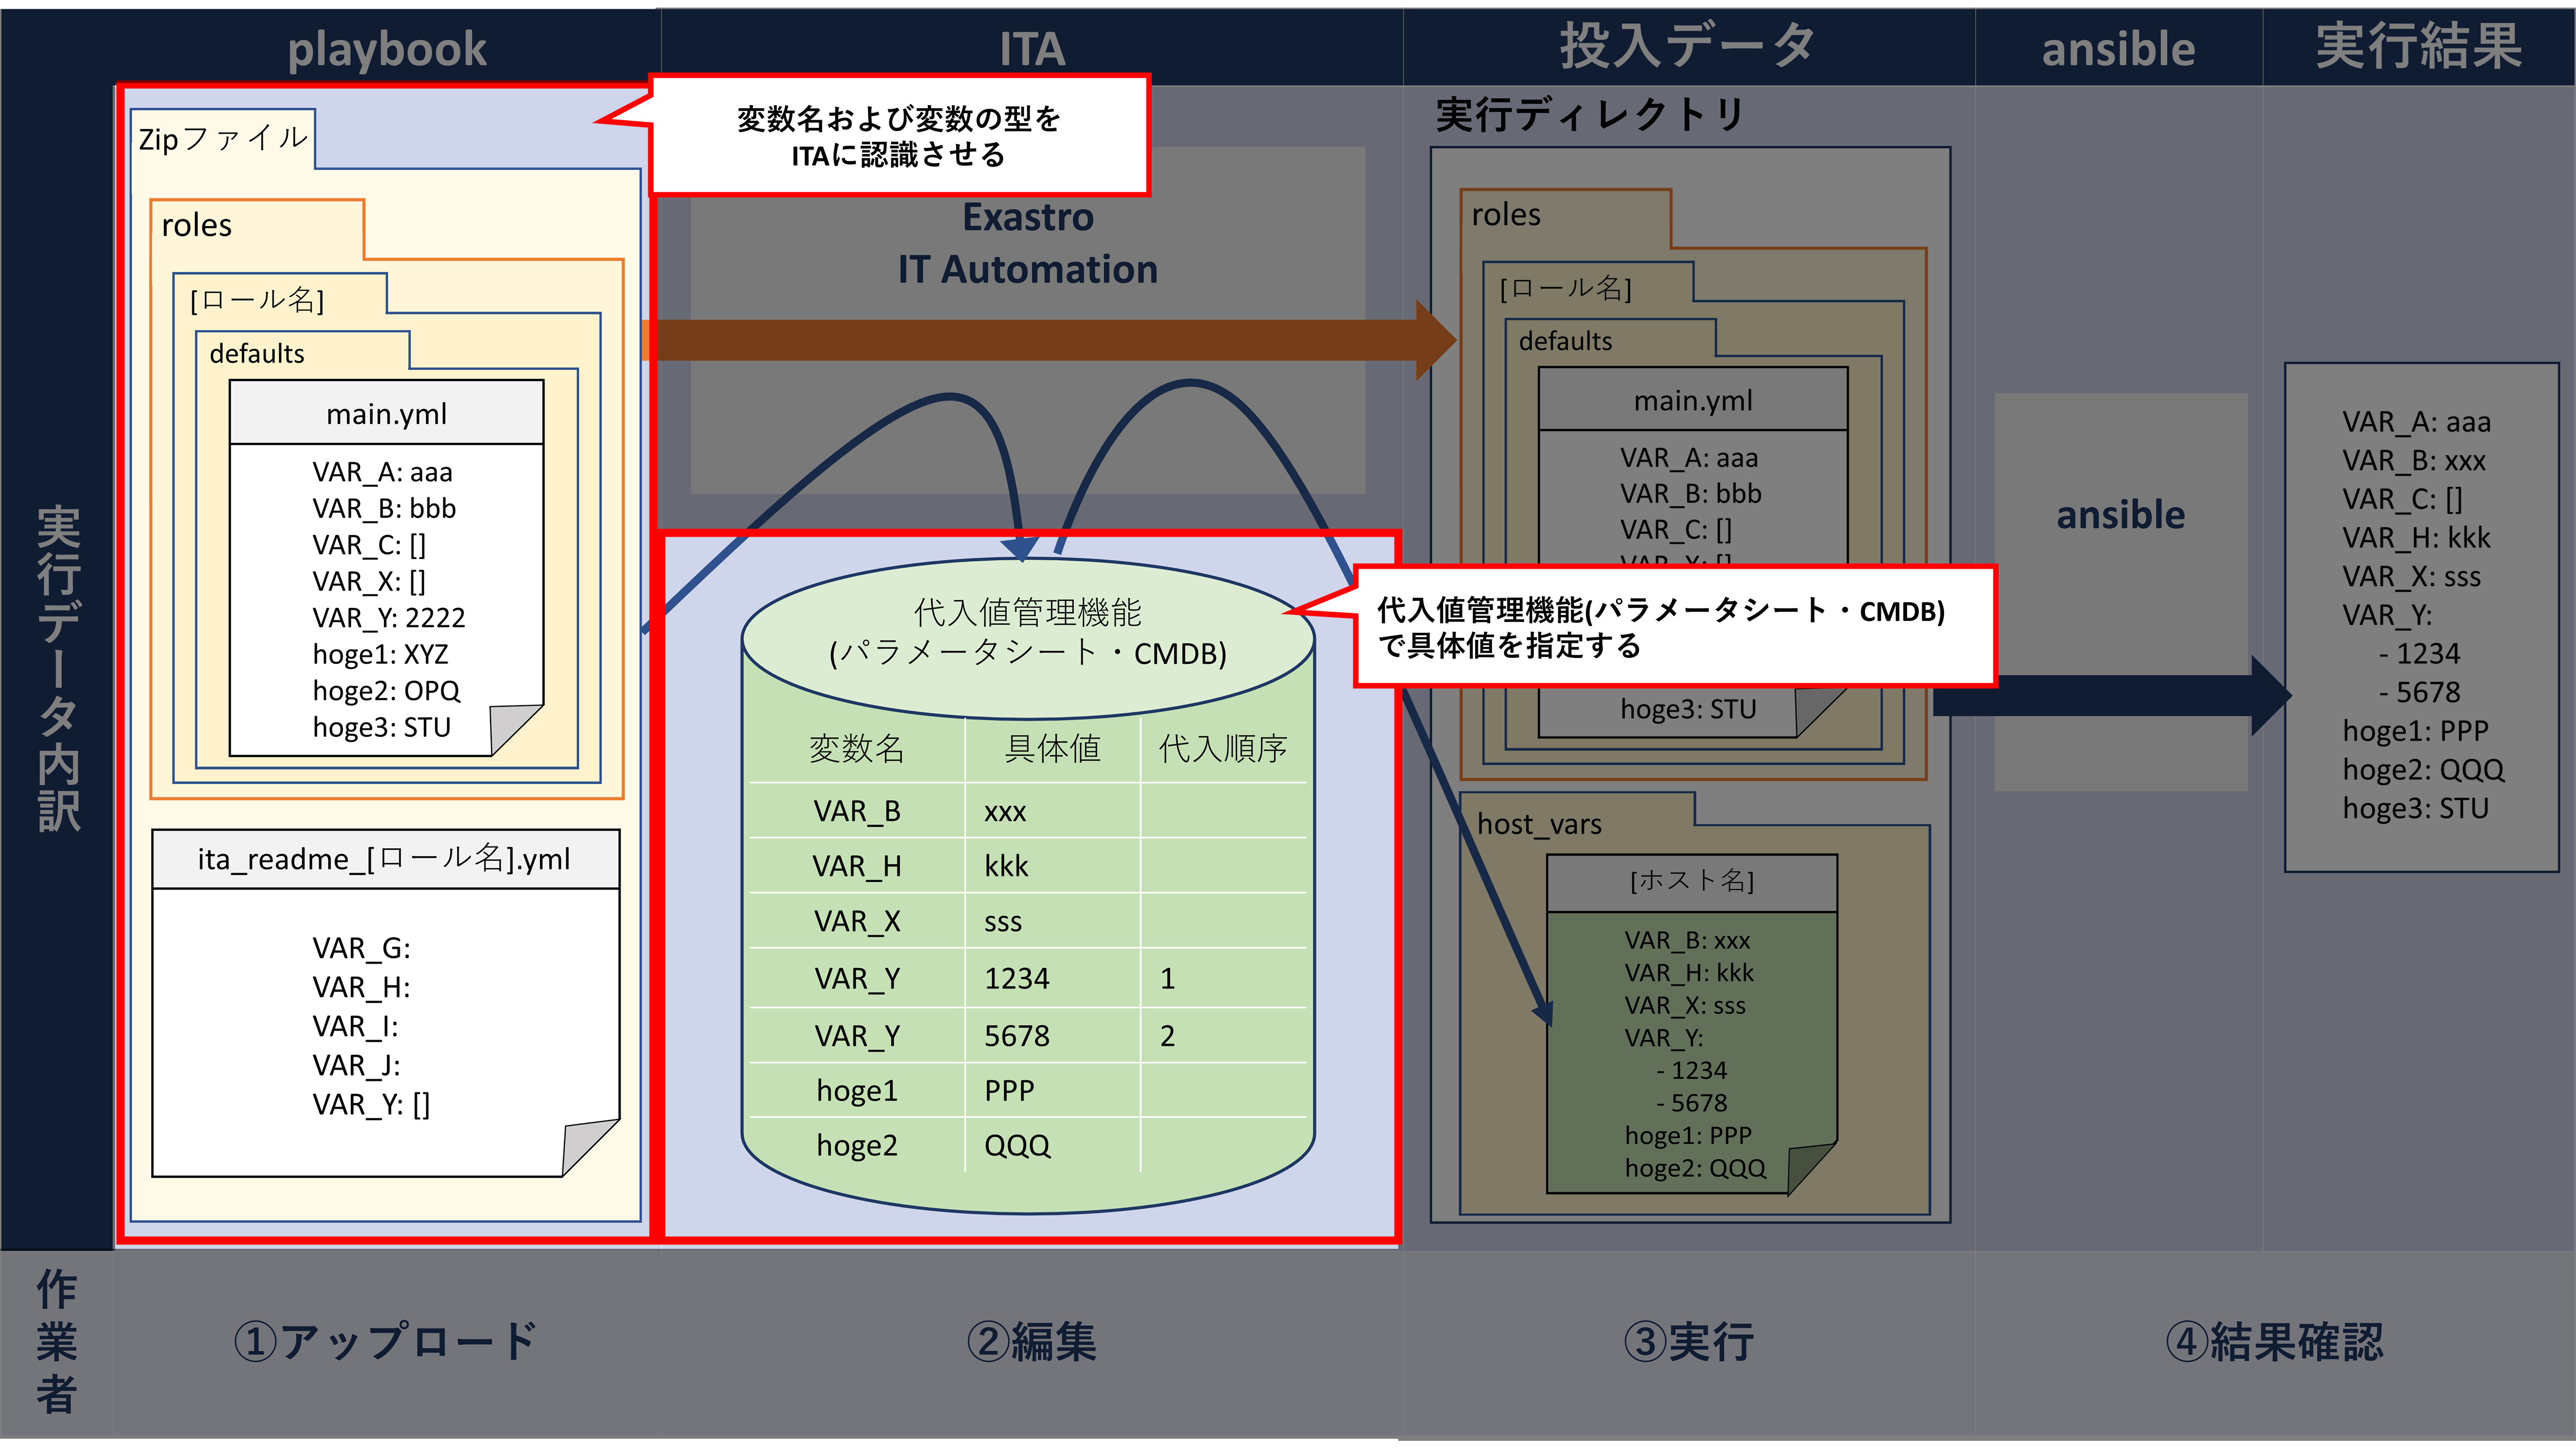
Task: Click the 'main.yml' file title in playbook column
Action: 386,413
